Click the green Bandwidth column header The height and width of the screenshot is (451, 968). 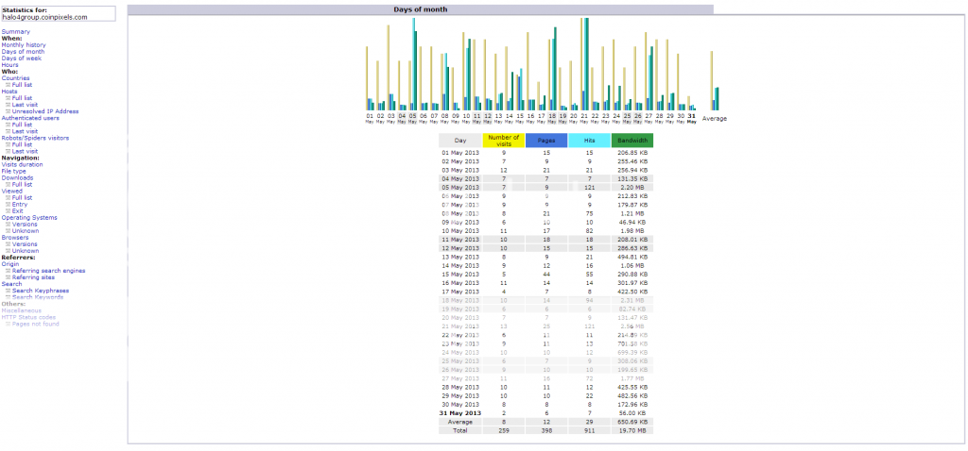[631, 141]
